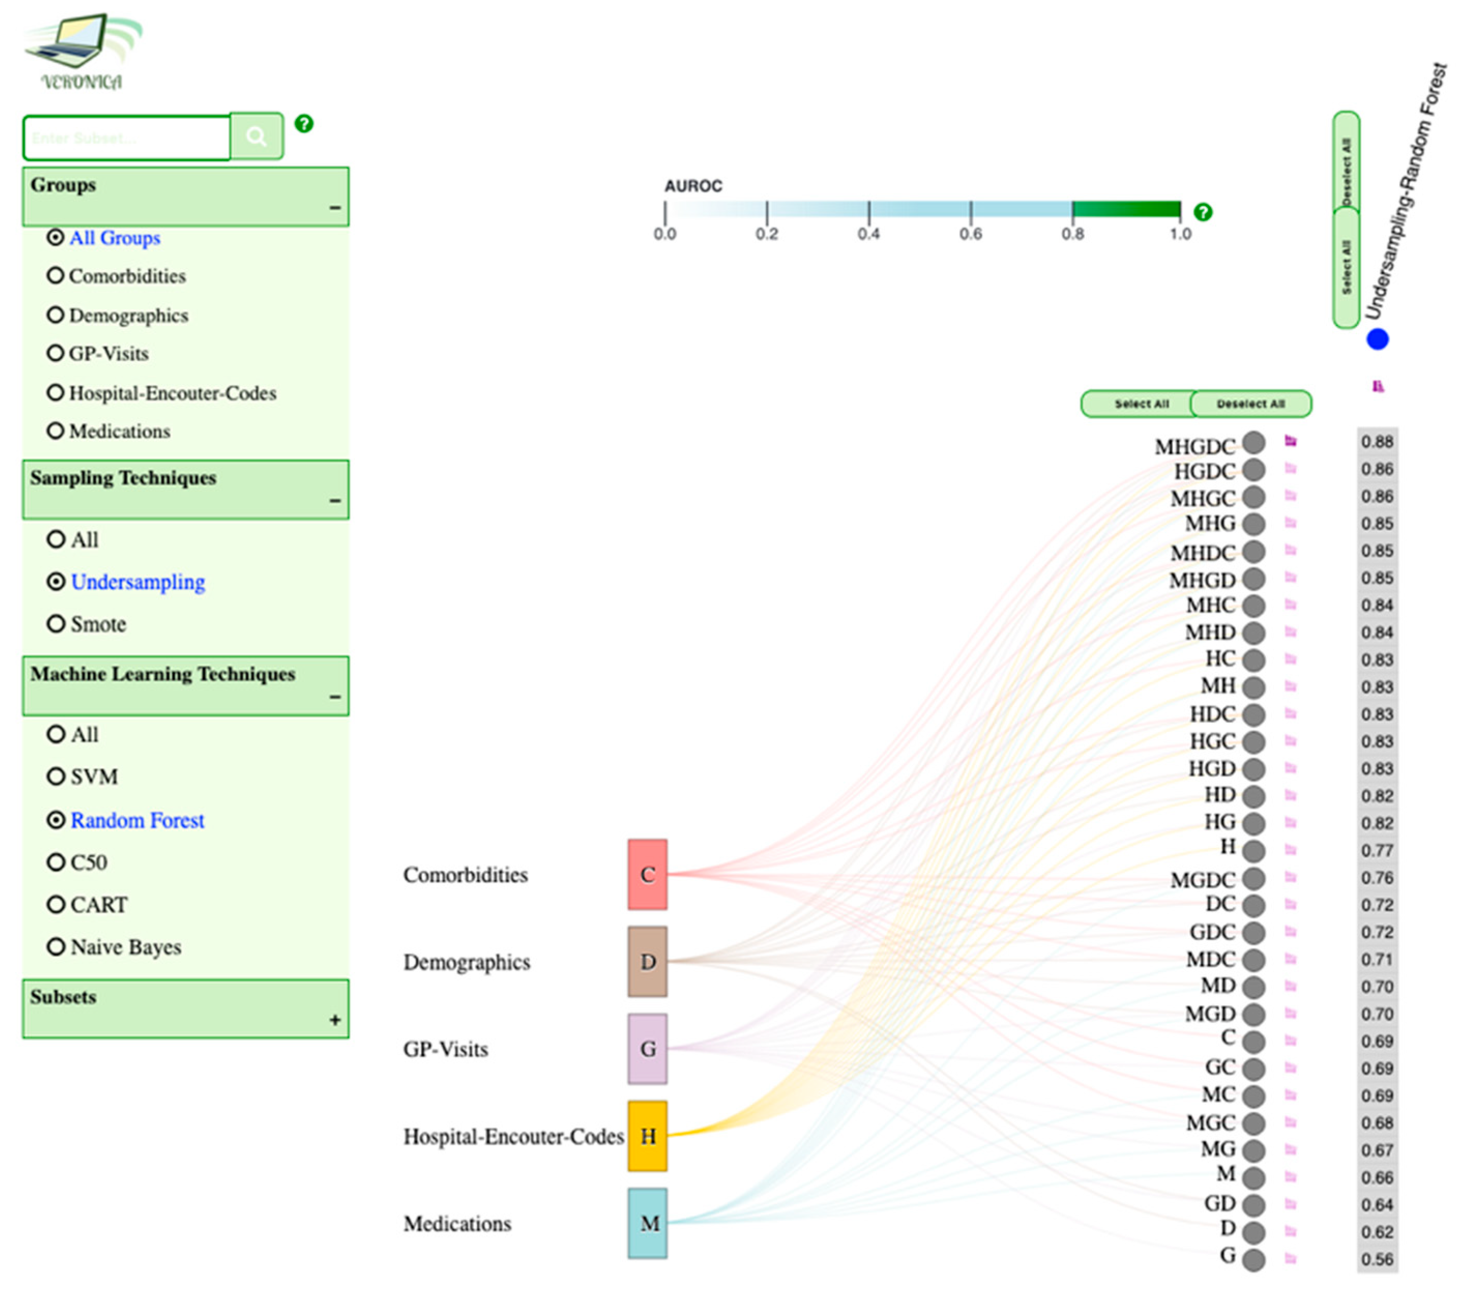The image size is (1461, 1296).
Task: Click the help icon next to AUROC legend
Action: tap(1203, 212)
